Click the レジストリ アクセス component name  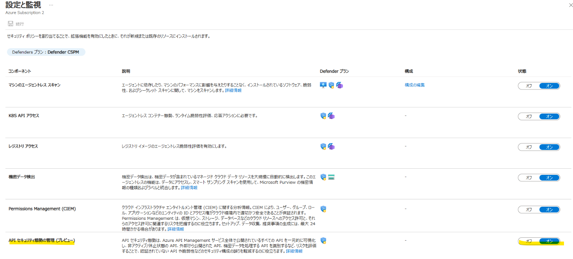(x=23, y=146)
